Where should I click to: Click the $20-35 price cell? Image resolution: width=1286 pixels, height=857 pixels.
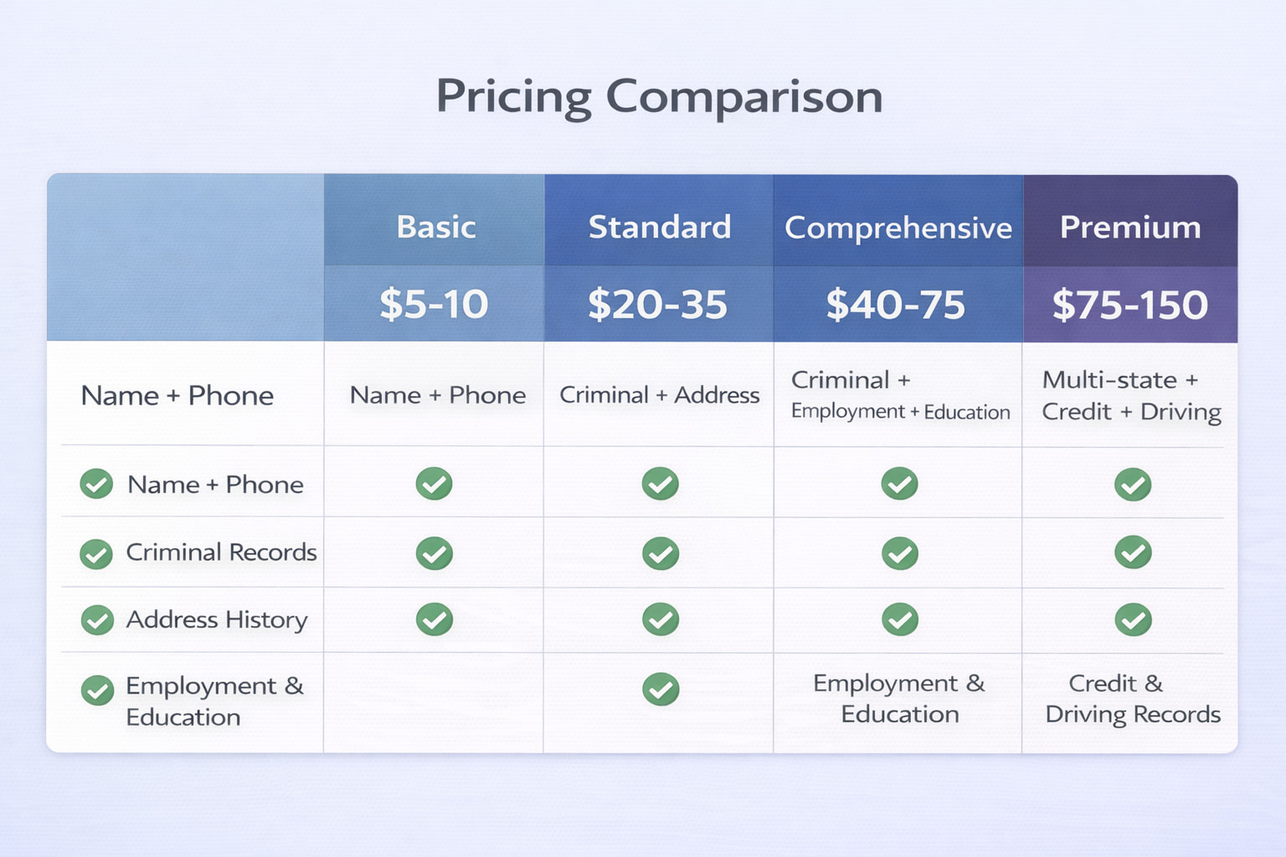click(x=657, y=305)
